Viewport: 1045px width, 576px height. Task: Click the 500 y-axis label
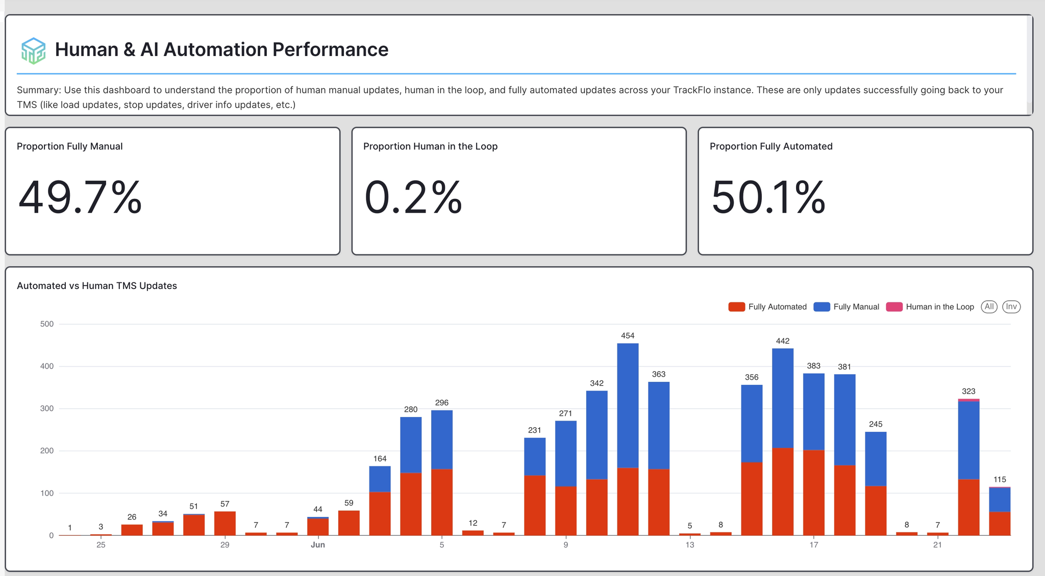tap(47, 324)
